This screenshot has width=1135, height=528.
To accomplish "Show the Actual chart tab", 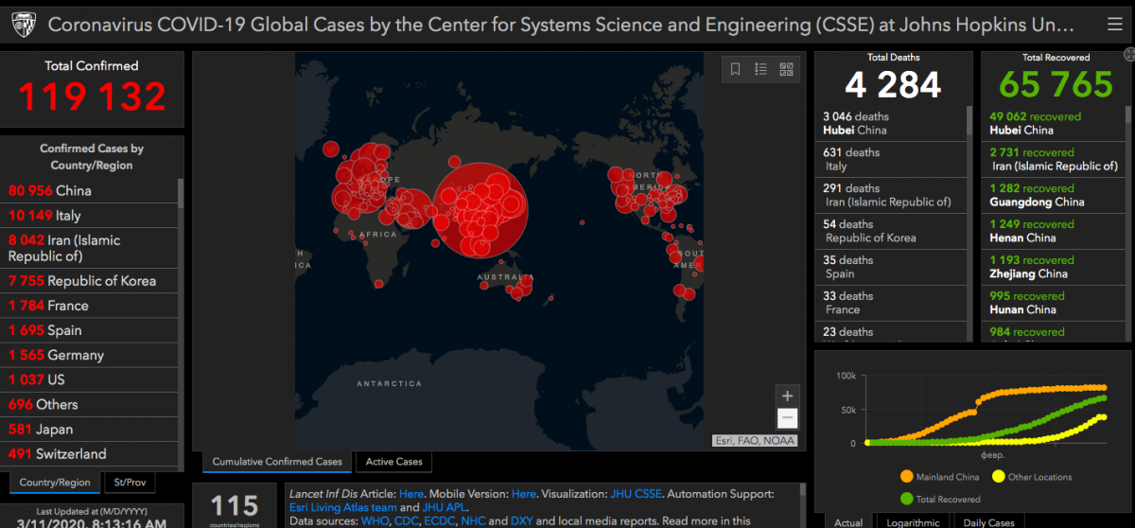I will tap(848, 521).
